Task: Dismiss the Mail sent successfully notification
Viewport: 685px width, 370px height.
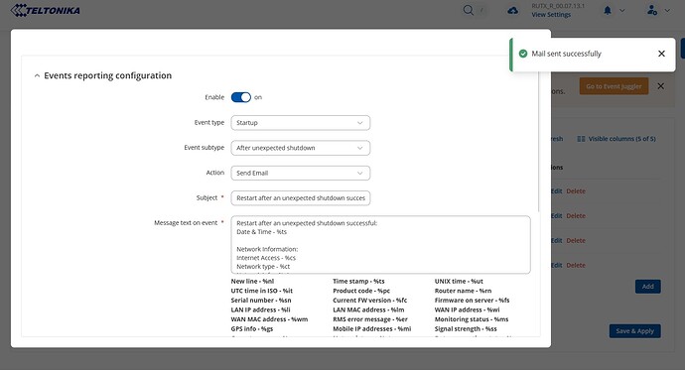Action: tap(661, 54)
